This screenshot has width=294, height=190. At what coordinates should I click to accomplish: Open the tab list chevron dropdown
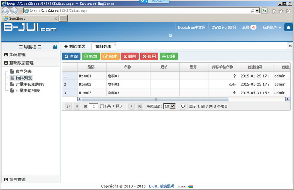[x=290, y=46]
